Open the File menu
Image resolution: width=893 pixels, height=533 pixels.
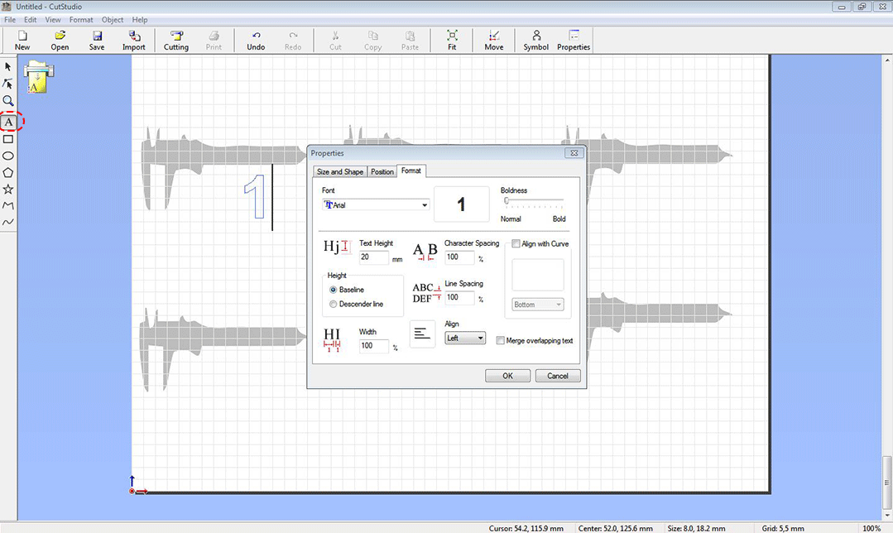[x=10, y=19]
